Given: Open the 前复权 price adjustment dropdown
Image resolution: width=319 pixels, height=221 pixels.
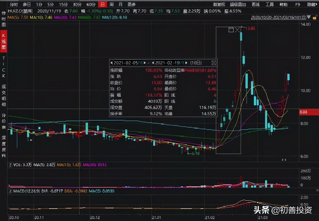Looking at the screenshot, I should [x=219, y=4].
